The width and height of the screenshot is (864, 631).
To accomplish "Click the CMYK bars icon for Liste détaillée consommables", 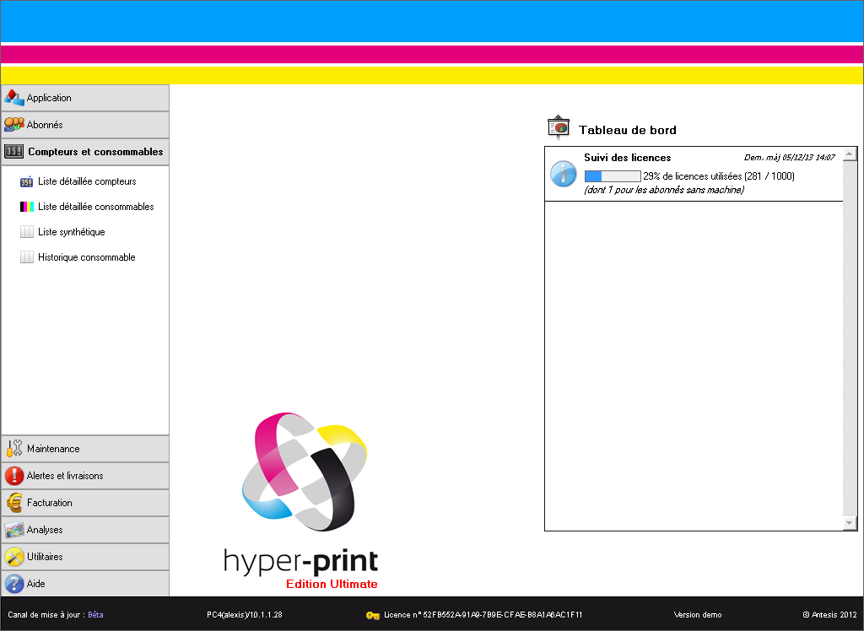I will pos(28,206).
